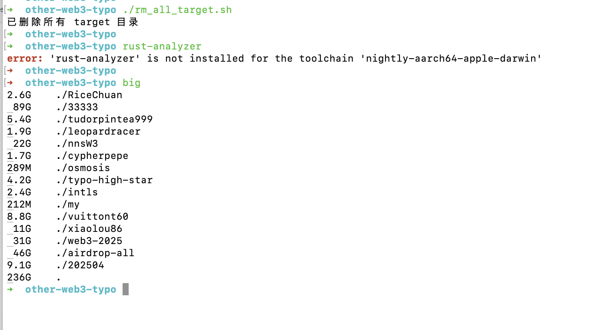Click the ./cypherpepe folder name
The height and width of the screenshot is (330, 592).
point(92,156)
